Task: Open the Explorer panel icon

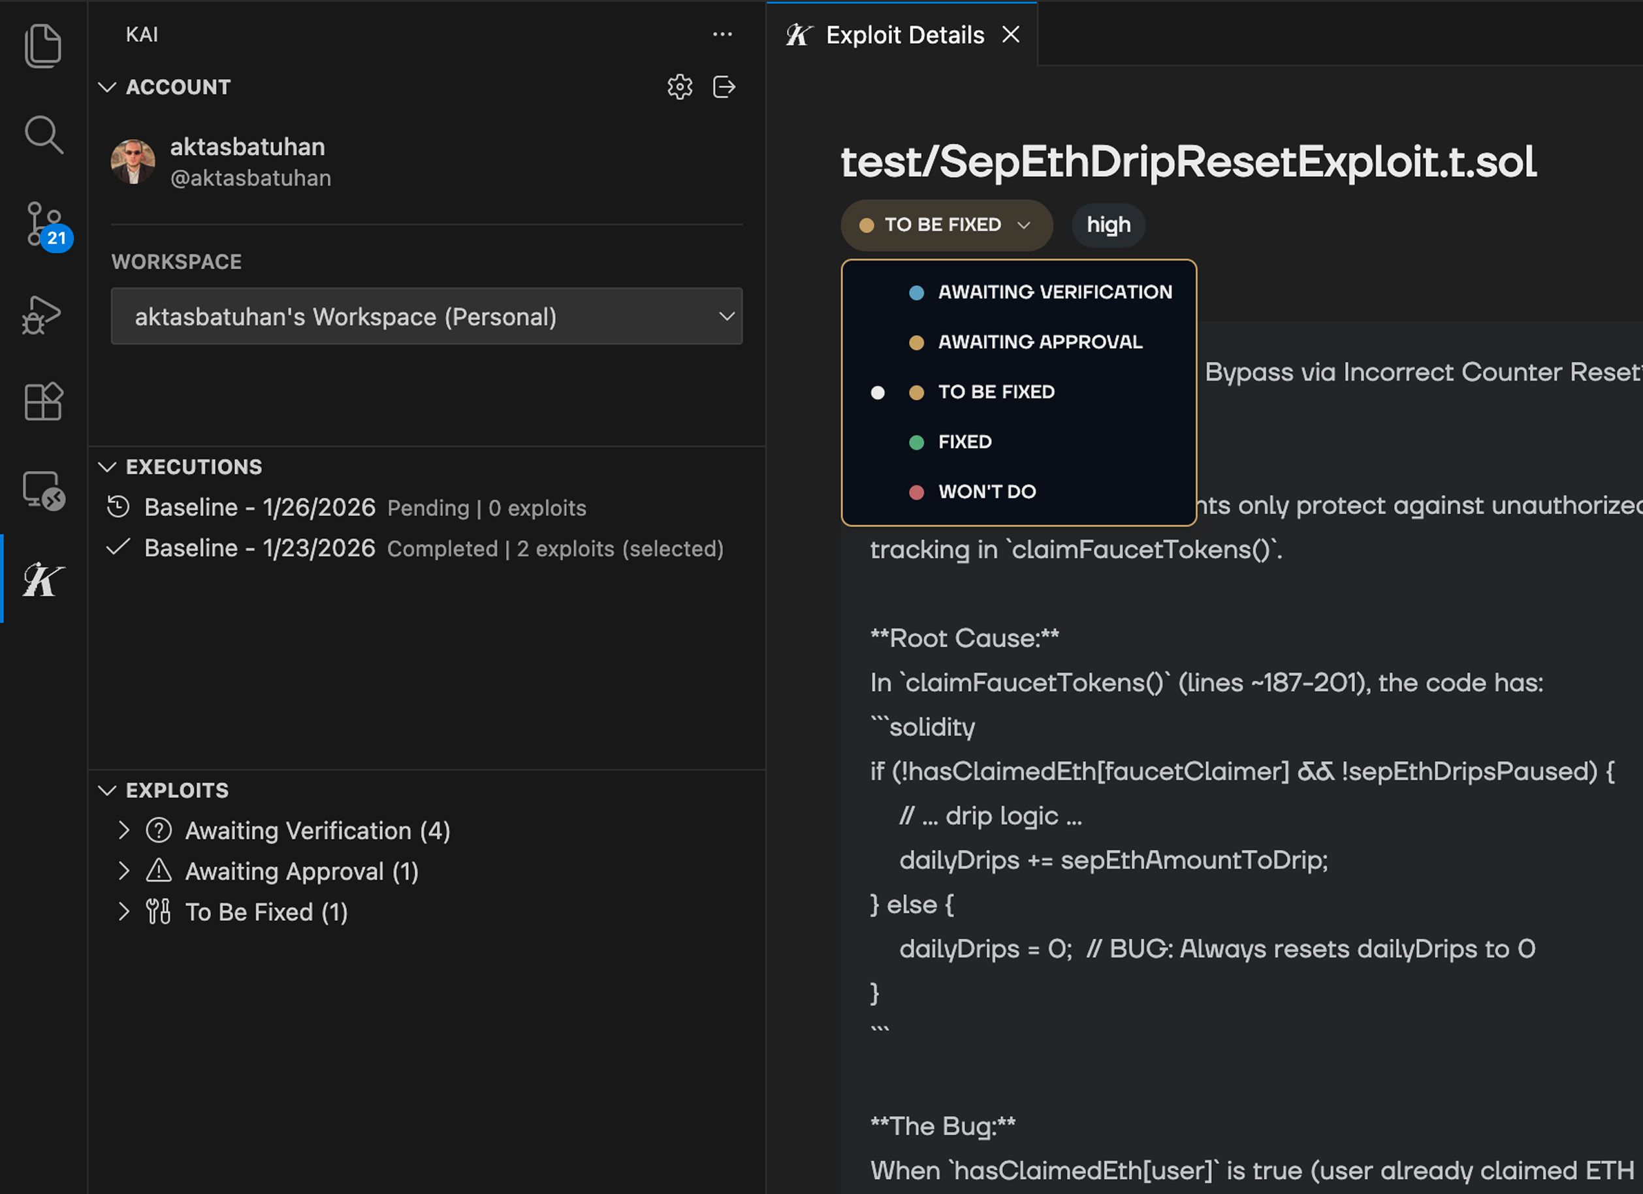Action: click(42, 45)
